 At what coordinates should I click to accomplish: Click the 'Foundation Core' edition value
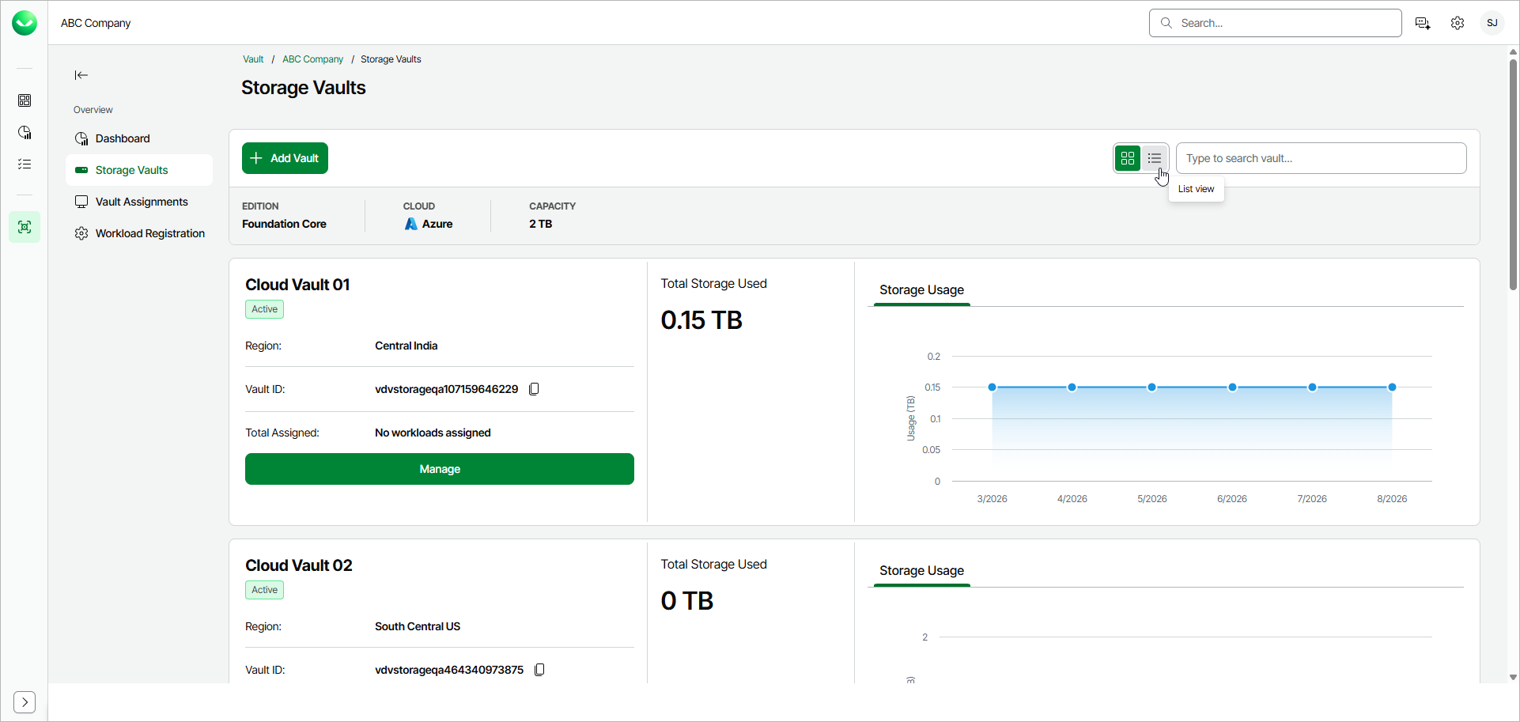[284, 224]
